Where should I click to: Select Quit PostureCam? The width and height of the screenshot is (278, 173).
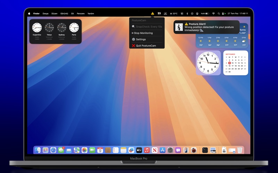click(146, 46)
